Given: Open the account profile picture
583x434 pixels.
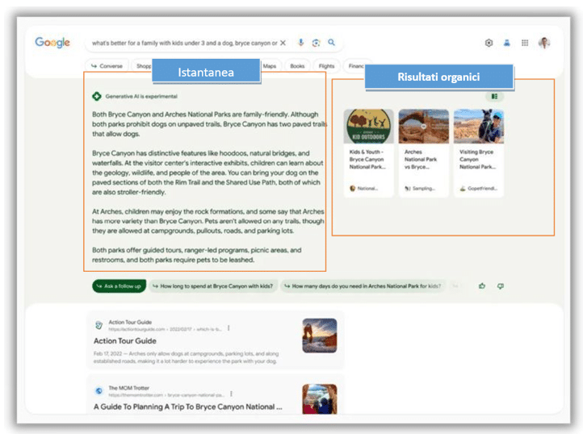Looking at the screenshot, I should 544,43.
